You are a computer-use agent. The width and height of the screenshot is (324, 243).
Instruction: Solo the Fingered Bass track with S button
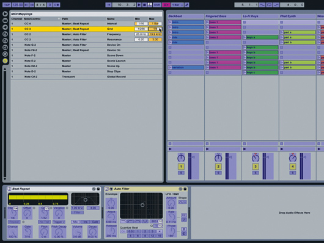218,173
